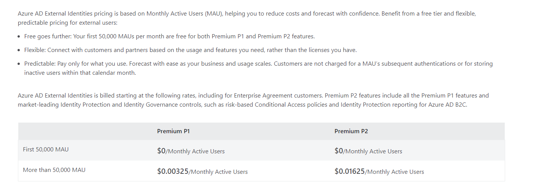Image resolution: width=544 pixels, height=189 pixels.
Task: Click the paragraph starting 'Azure AD External Identities is billed'
Action: coord(253,100)
